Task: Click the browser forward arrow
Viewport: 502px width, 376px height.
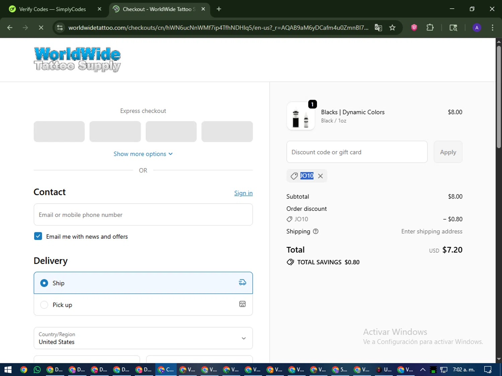Action: point(25,28)
